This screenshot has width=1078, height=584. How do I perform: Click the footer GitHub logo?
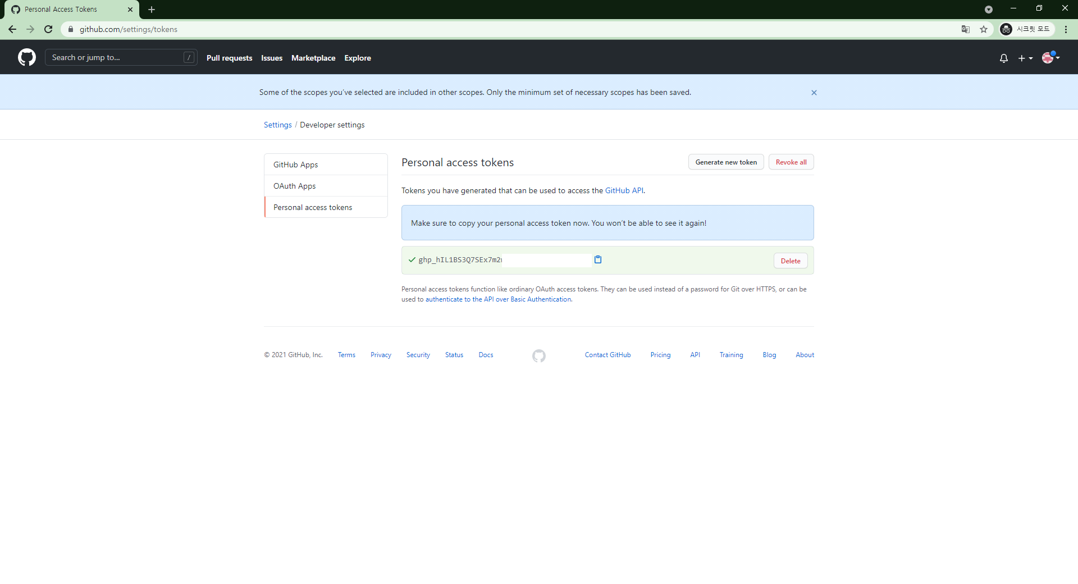(x=539, y=355)
